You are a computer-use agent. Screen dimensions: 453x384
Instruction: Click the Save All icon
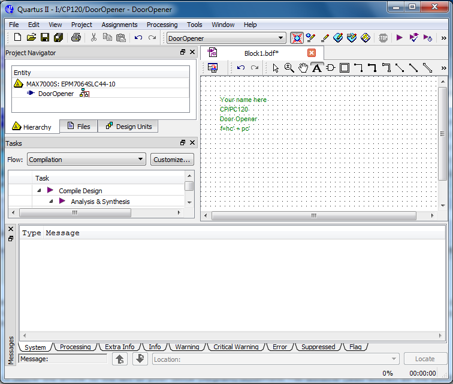[x=59, y=38]
